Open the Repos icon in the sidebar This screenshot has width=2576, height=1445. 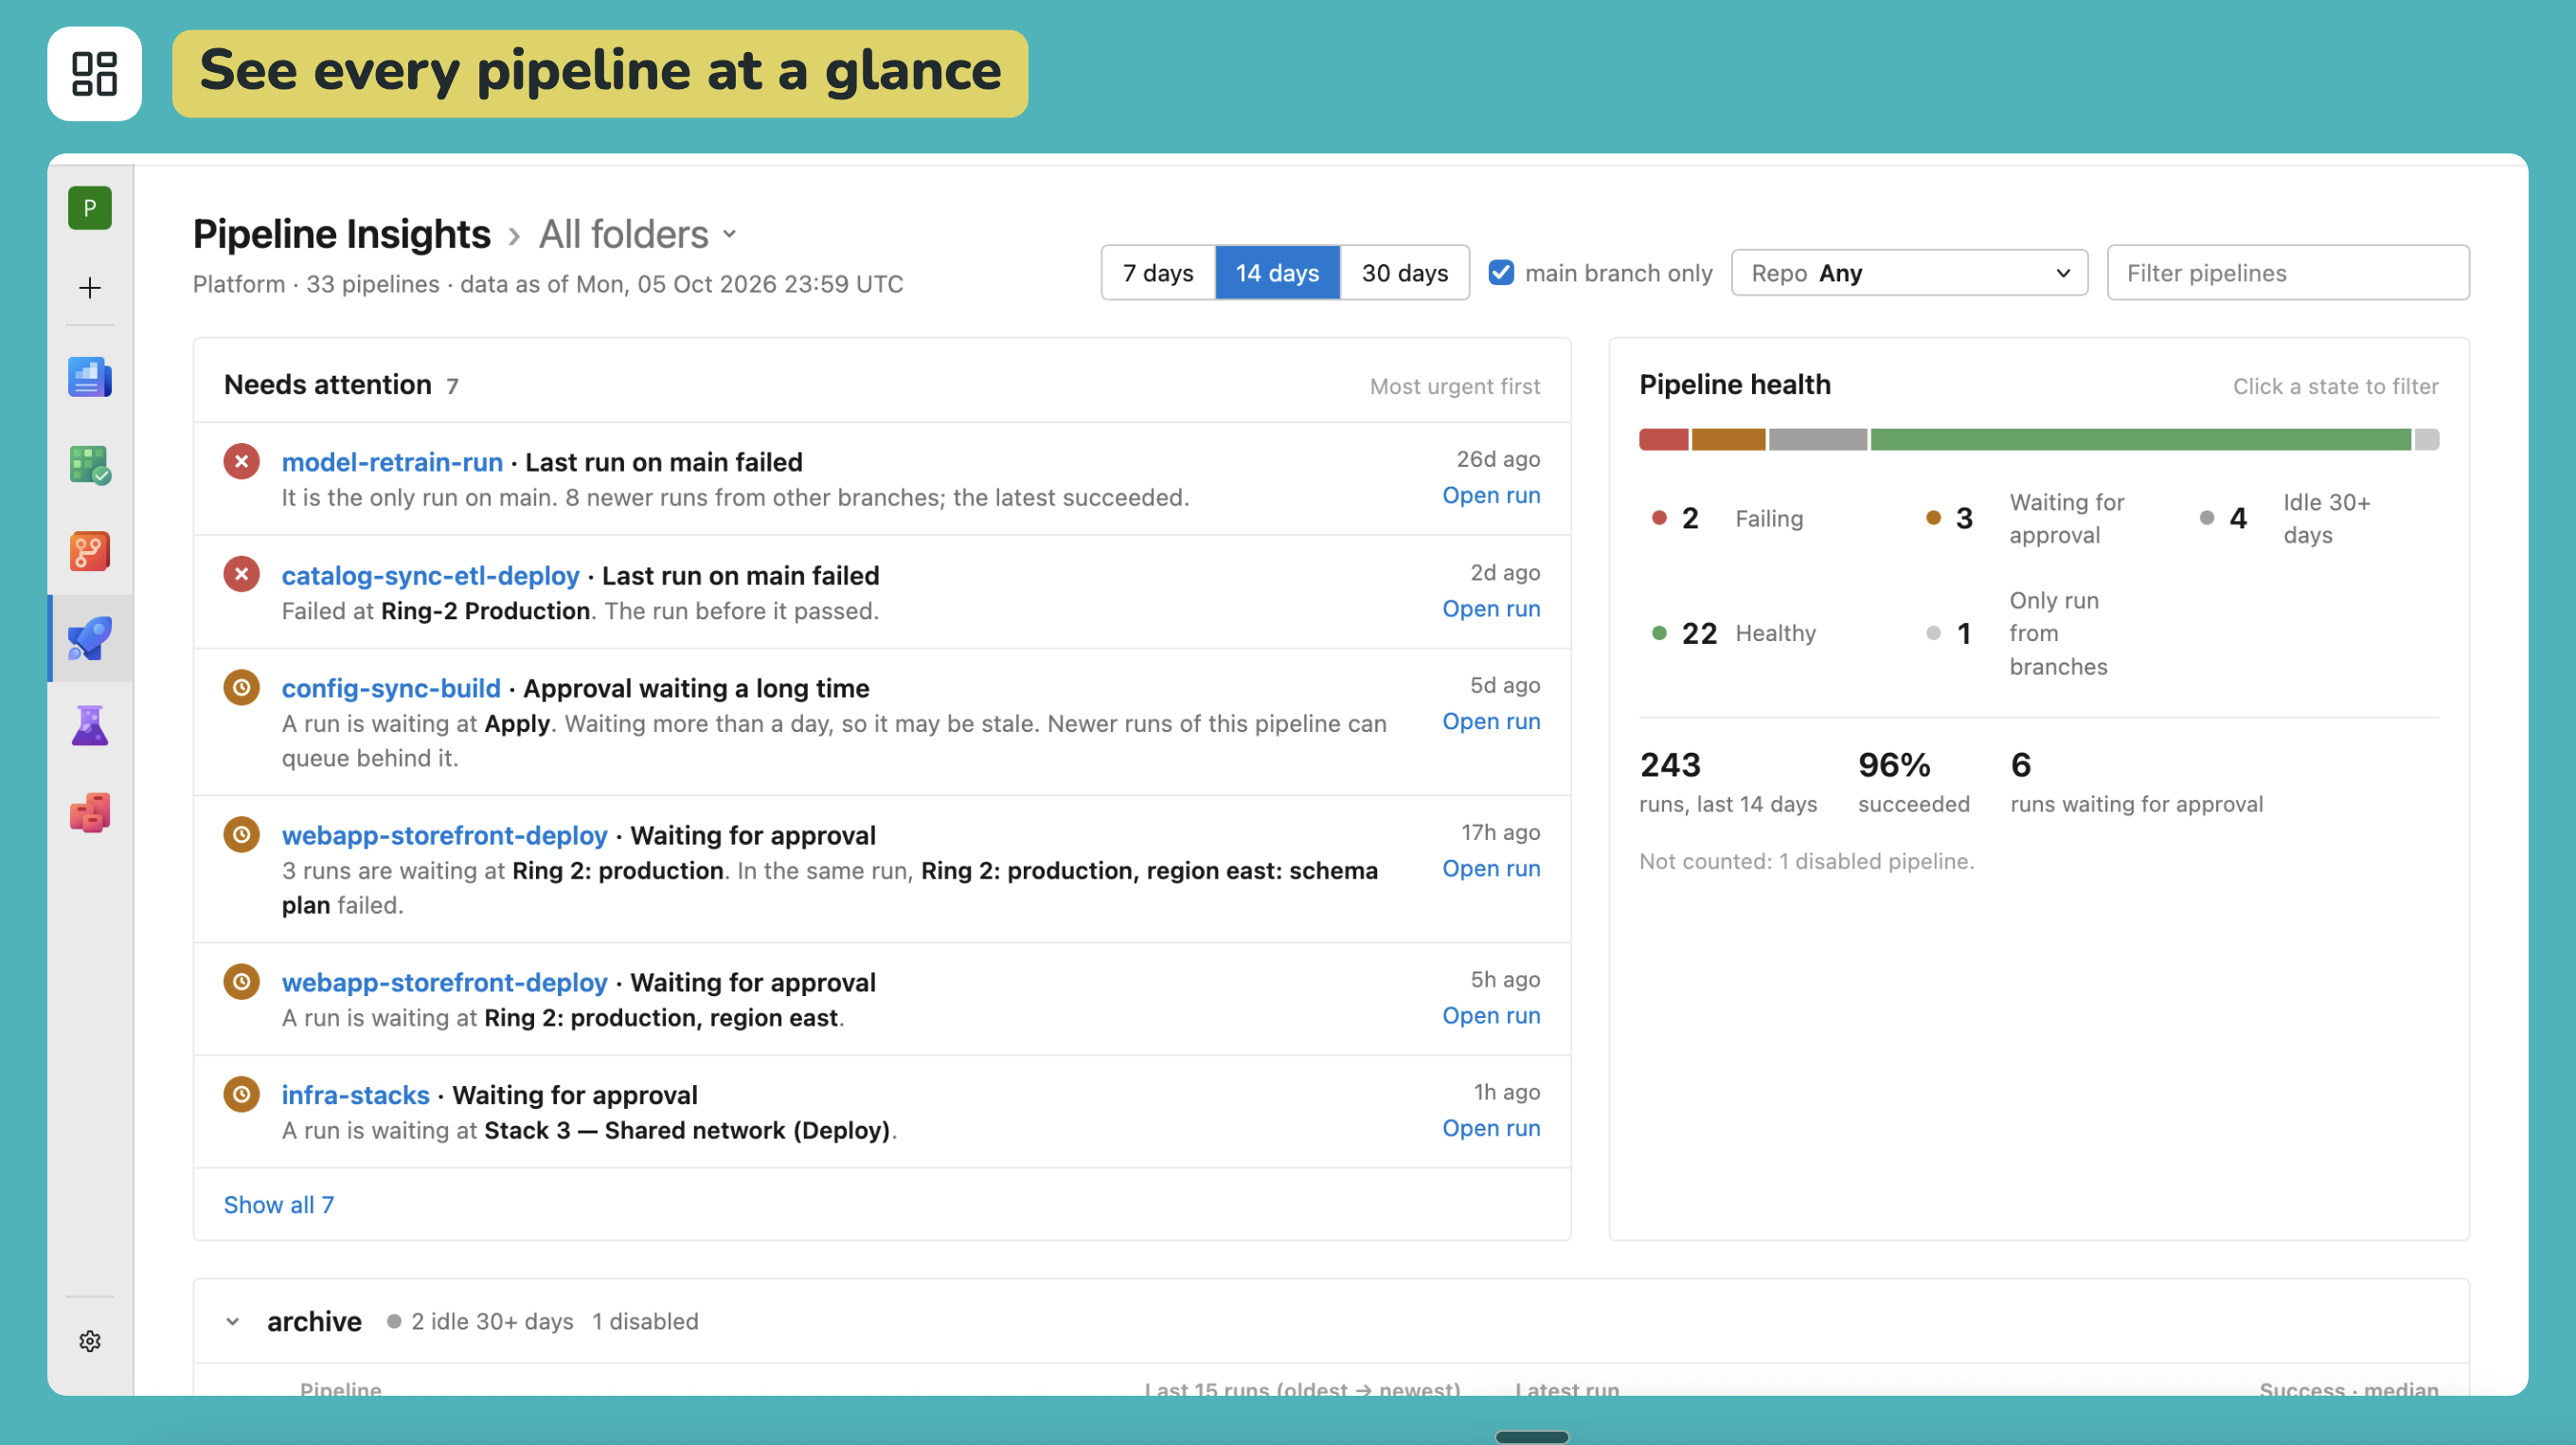pos(90,551)
